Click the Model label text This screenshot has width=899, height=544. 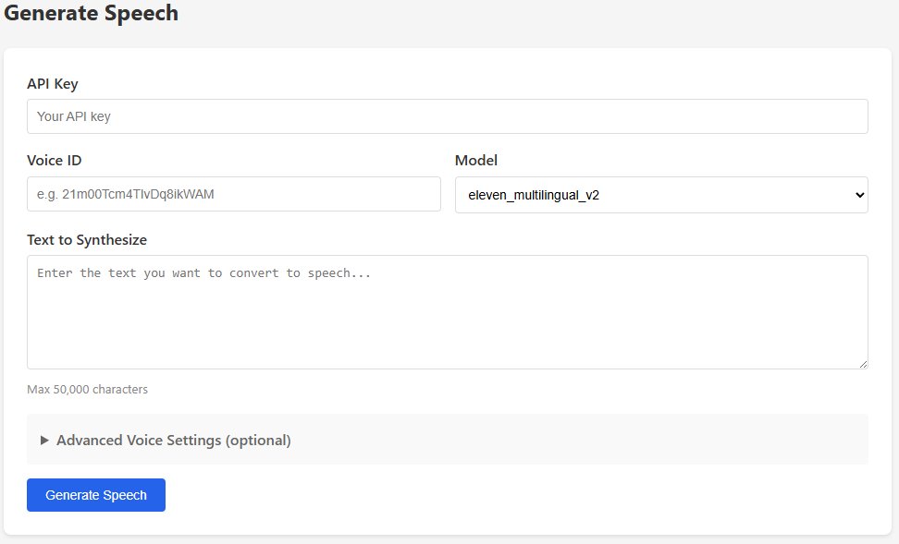click(x=476, y=161)
